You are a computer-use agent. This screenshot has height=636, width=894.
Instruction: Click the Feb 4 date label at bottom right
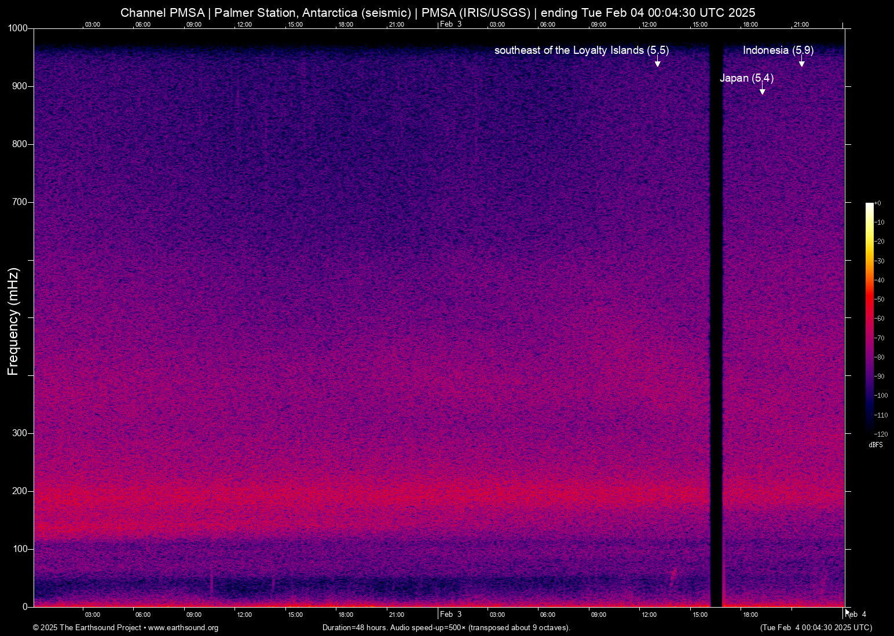pyautogui.click(x=857, y=615)
